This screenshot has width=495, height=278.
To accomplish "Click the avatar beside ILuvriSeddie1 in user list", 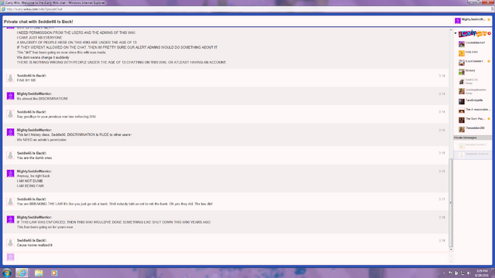I will (462, 62).
